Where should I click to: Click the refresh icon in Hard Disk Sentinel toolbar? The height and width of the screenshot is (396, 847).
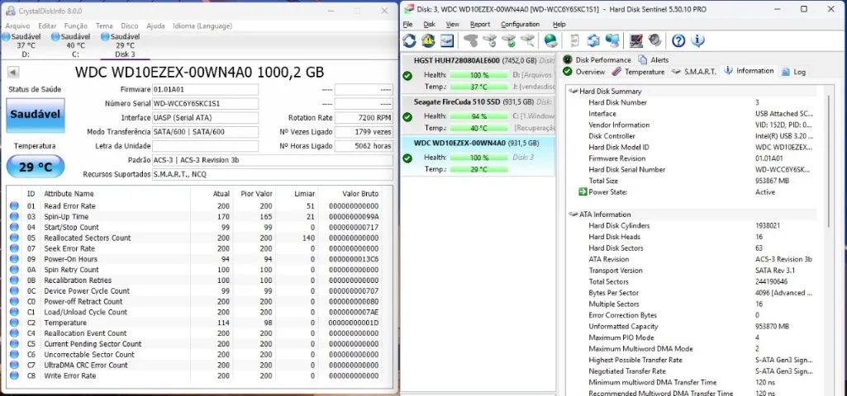click(x=410, y=40)
